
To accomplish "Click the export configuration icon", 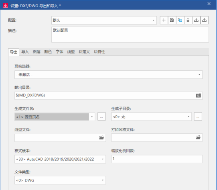I will [204, 20].
